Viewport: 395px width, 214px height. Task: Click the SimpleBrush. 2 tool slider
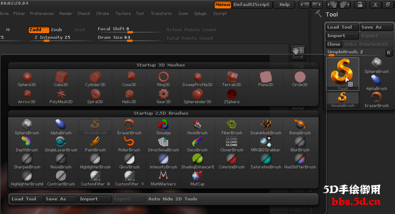(x=355, y=52)
